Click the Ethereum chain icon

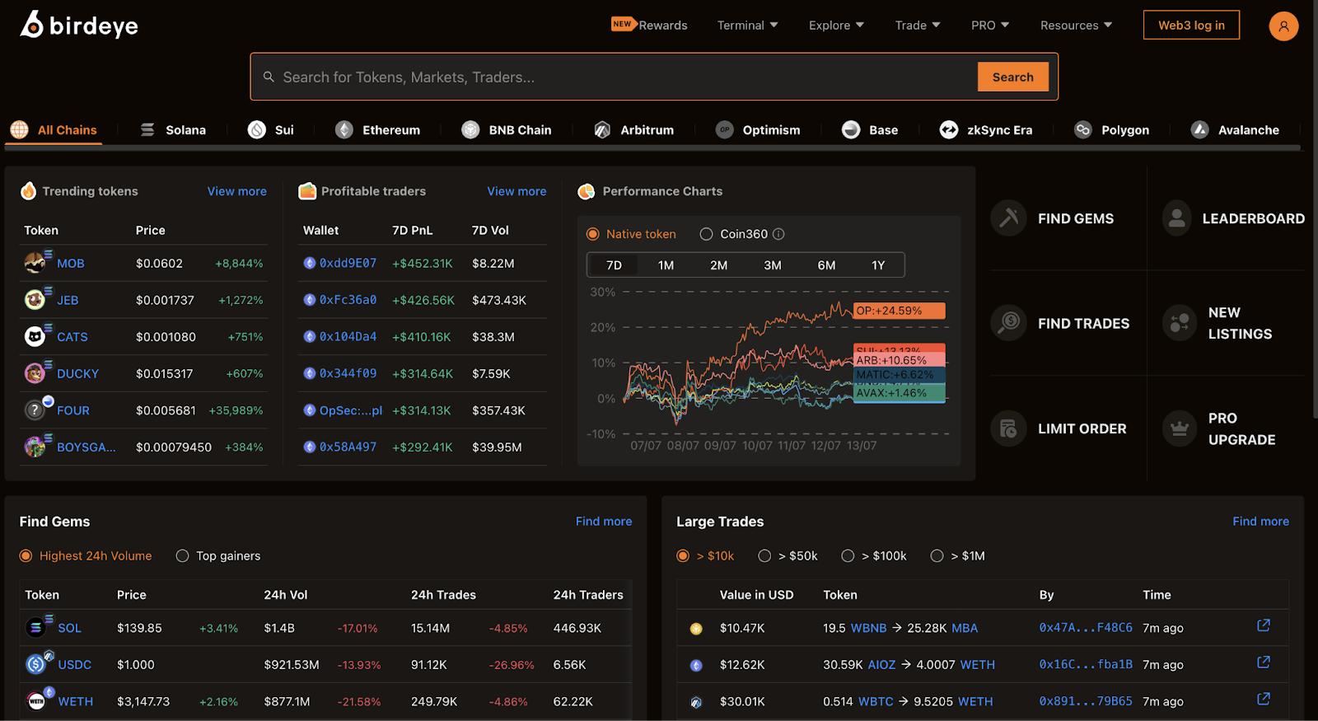(x=344, y=129)
